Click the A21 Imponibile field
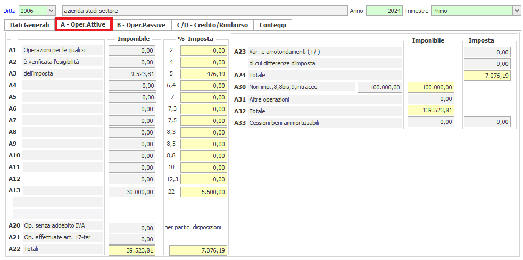The height and width of the screenshot is (260, 523). 132,239
